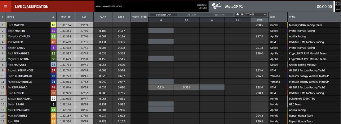Click Alex Marquez's light blue 73 badge

click(53, 65)
